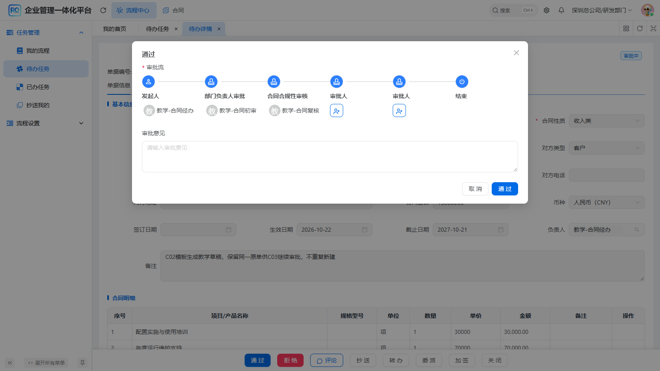The width and height of the screenshot is (660, 371).
Task: Toggle fullscreen content view
Action: pos(653,28)
